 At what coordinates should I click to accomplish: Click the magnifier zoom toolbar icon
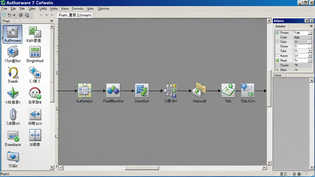pyautogui.click(x=27, y=15)
